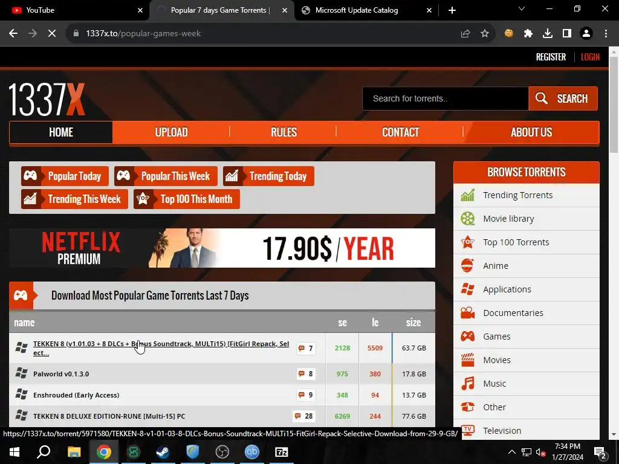Bookmark page with star icon
619x464 pixels.
pos(485,34)
